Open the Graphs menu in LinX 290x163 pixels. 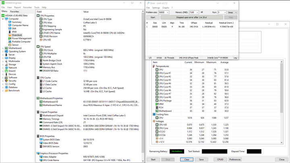(x=166, y=8)
